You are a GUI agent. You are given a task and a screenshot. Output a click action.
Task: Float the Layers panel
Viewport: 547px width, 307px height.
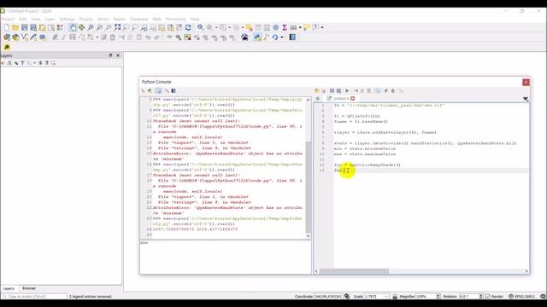(x=110, y=55)
